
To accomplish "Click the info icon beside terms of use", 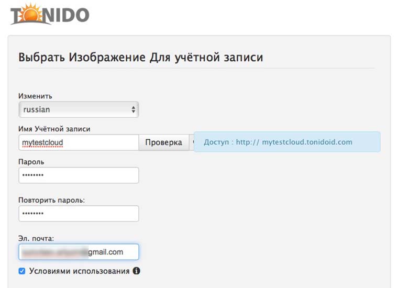I will point(137,271).
